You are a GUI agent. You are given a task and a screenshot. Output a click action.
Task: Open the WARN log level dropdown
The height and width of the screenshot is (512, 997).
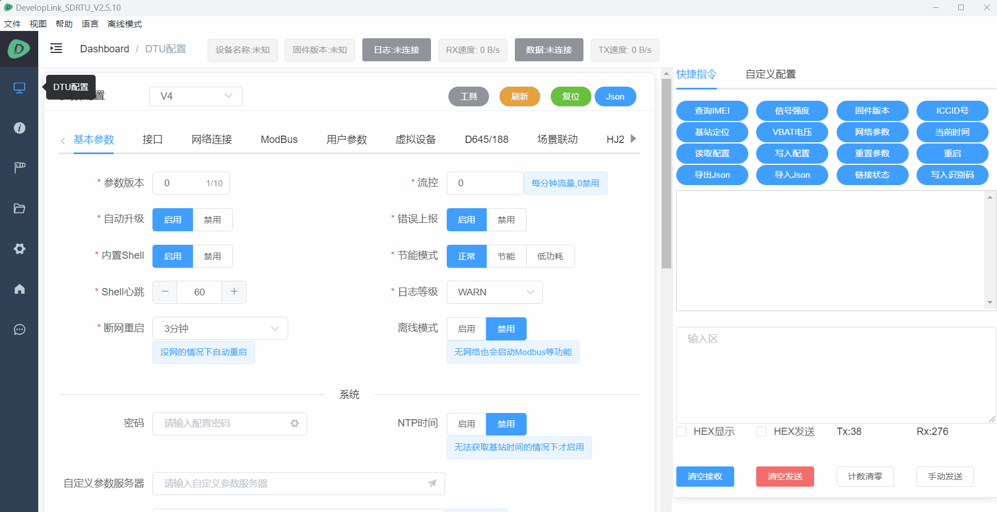494,292
